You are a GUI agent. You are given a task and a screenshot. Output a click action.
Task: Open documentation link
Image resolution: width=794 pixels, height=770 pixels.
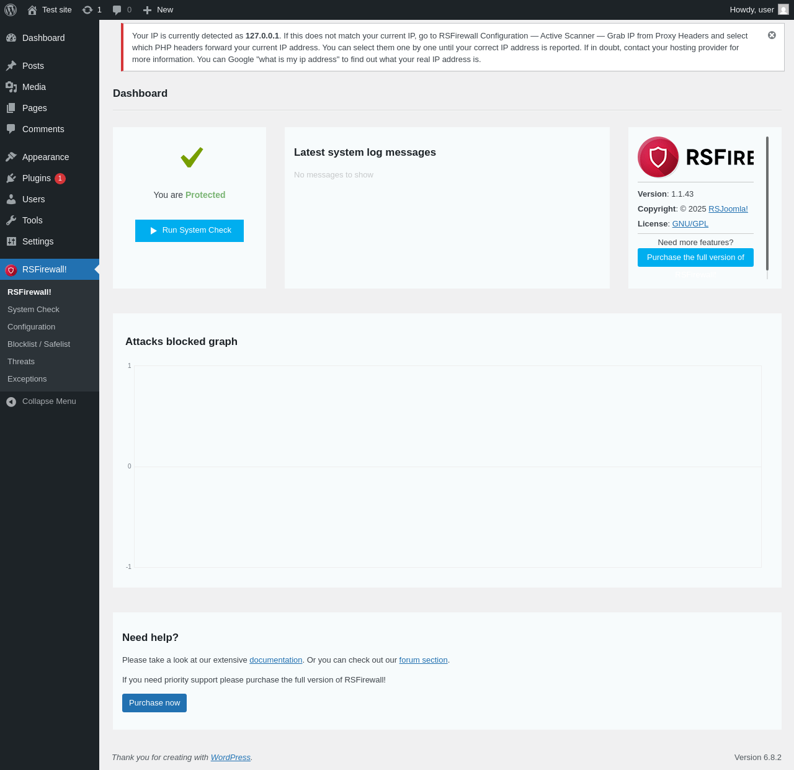pos(276,660)
